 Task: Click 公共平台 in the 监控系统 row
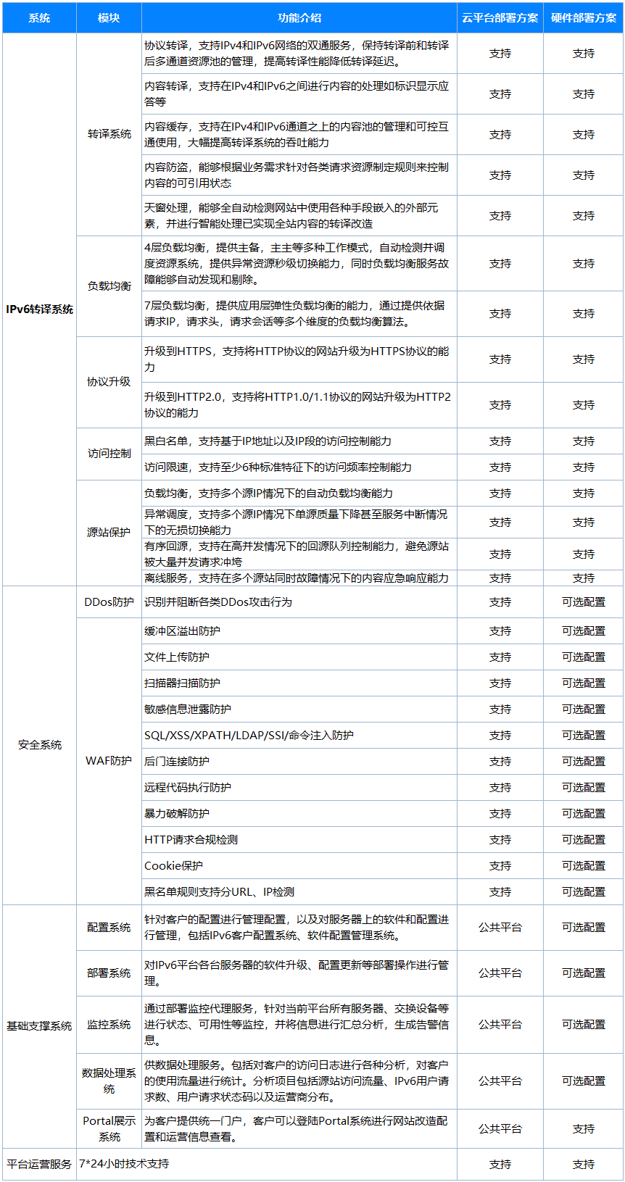(x=500, y=1025)
